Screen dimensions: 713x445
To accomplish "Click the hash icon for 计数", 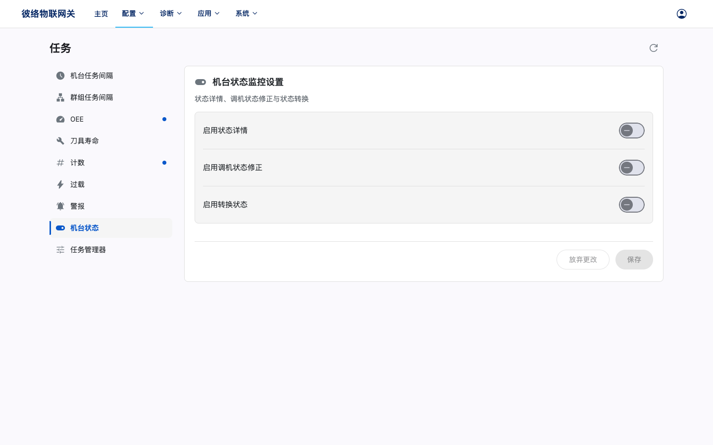I will point(60,163).
